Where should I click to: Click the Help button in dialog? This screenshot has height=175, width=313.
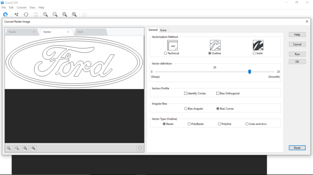click(297, 35)
